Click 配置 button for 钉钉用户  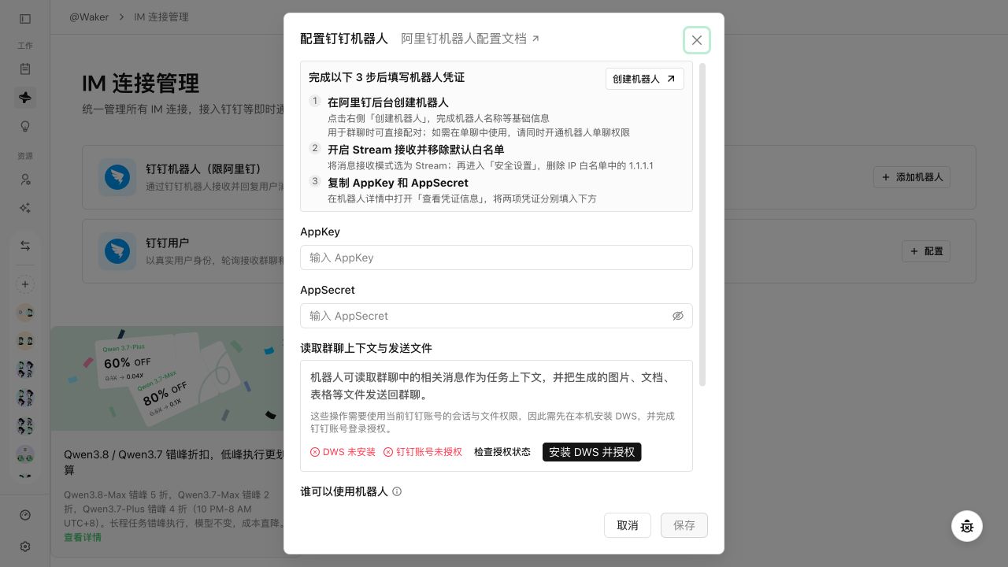click(926, 251)
